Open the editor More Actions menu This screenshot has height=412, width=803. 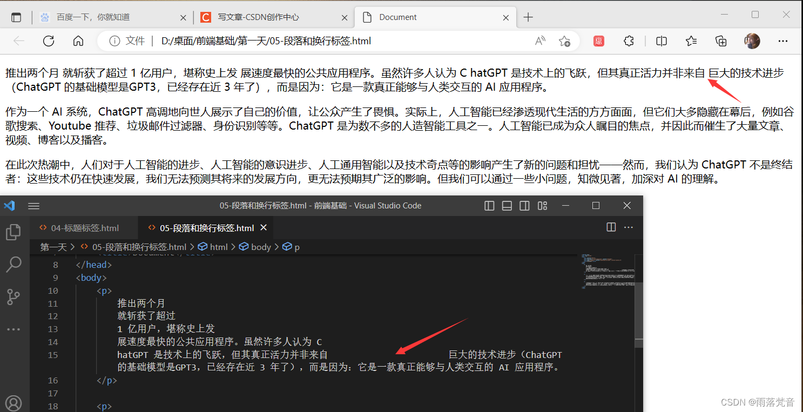(629, 227)
